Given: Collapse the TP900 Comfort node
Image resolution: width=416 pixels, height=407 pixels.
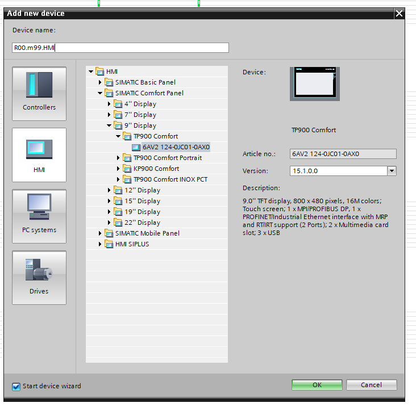Looking at the screenshot, I should point(118,136).
